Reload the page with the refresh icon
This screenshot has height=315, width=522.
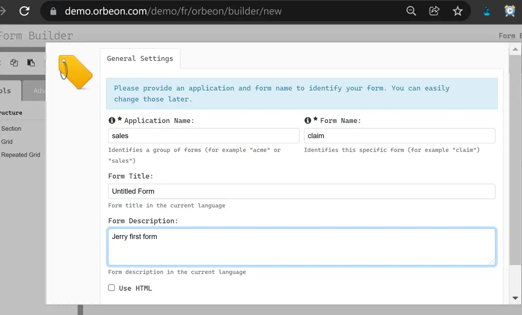[24, 11]
